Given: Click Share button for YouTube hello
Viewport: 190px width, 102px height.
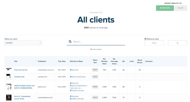Looking at the screenshot, I should [95, 76].
